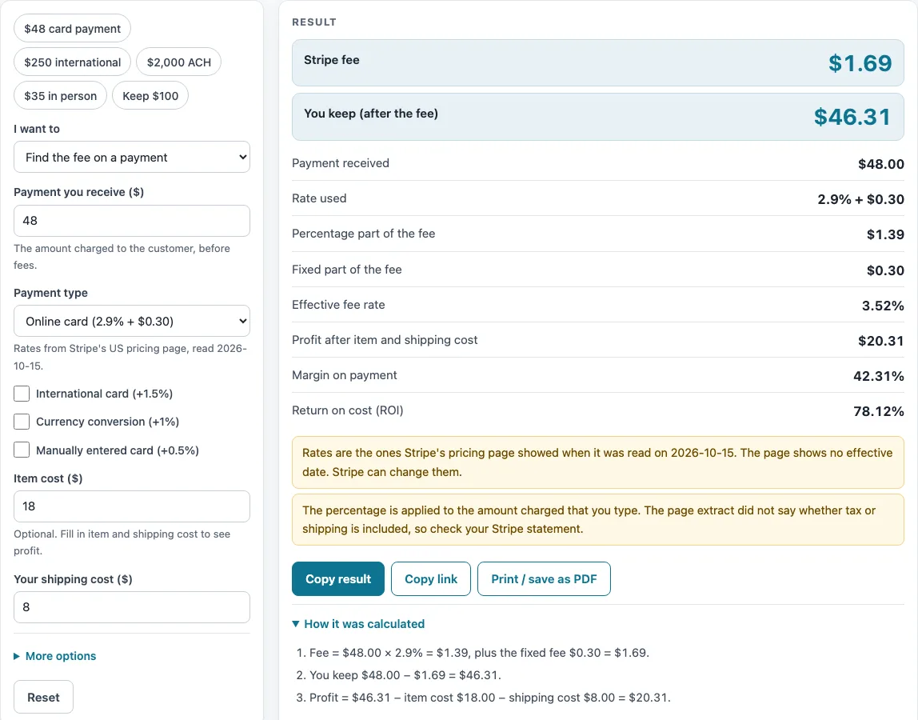The height and width of the screenshot is (720, 918).
Task: Click the note about tax or shipping
Action: [x=598, y=520]
